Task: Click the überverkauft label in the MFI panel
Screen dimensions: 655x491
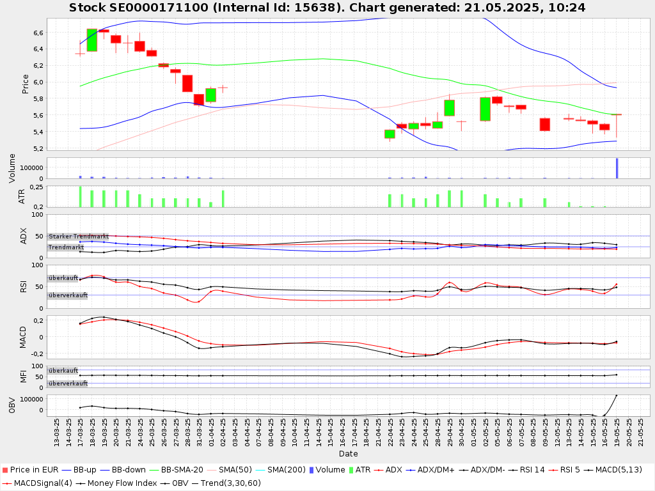Action: coord(68,384)
